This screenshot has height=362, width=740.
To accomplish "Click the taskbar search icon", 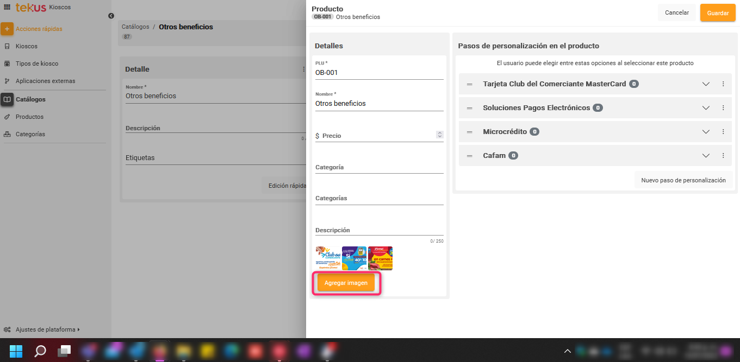I will pos(40,351).
